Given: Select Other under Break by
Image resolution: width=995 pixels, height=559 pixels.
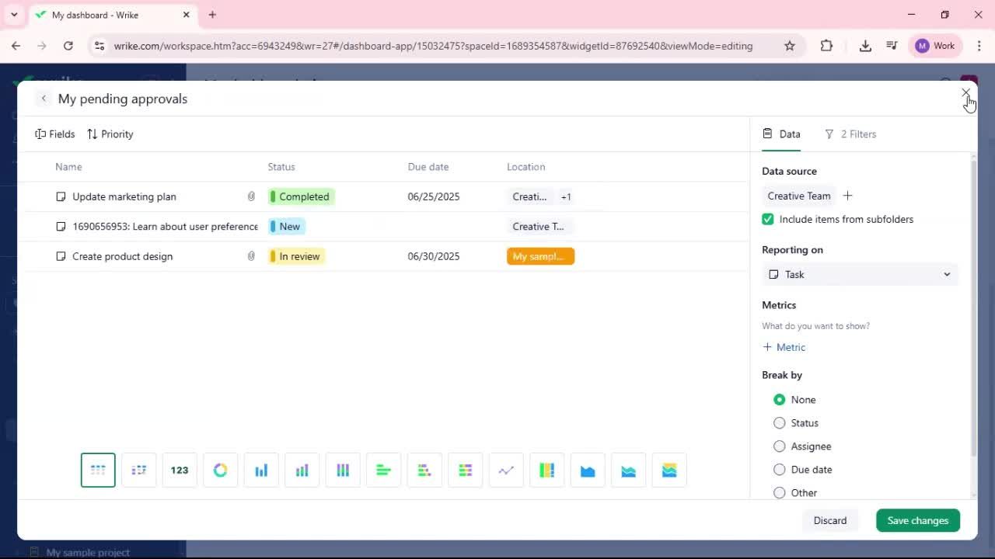Looking at the screenshot, I should tap(780, 493).
